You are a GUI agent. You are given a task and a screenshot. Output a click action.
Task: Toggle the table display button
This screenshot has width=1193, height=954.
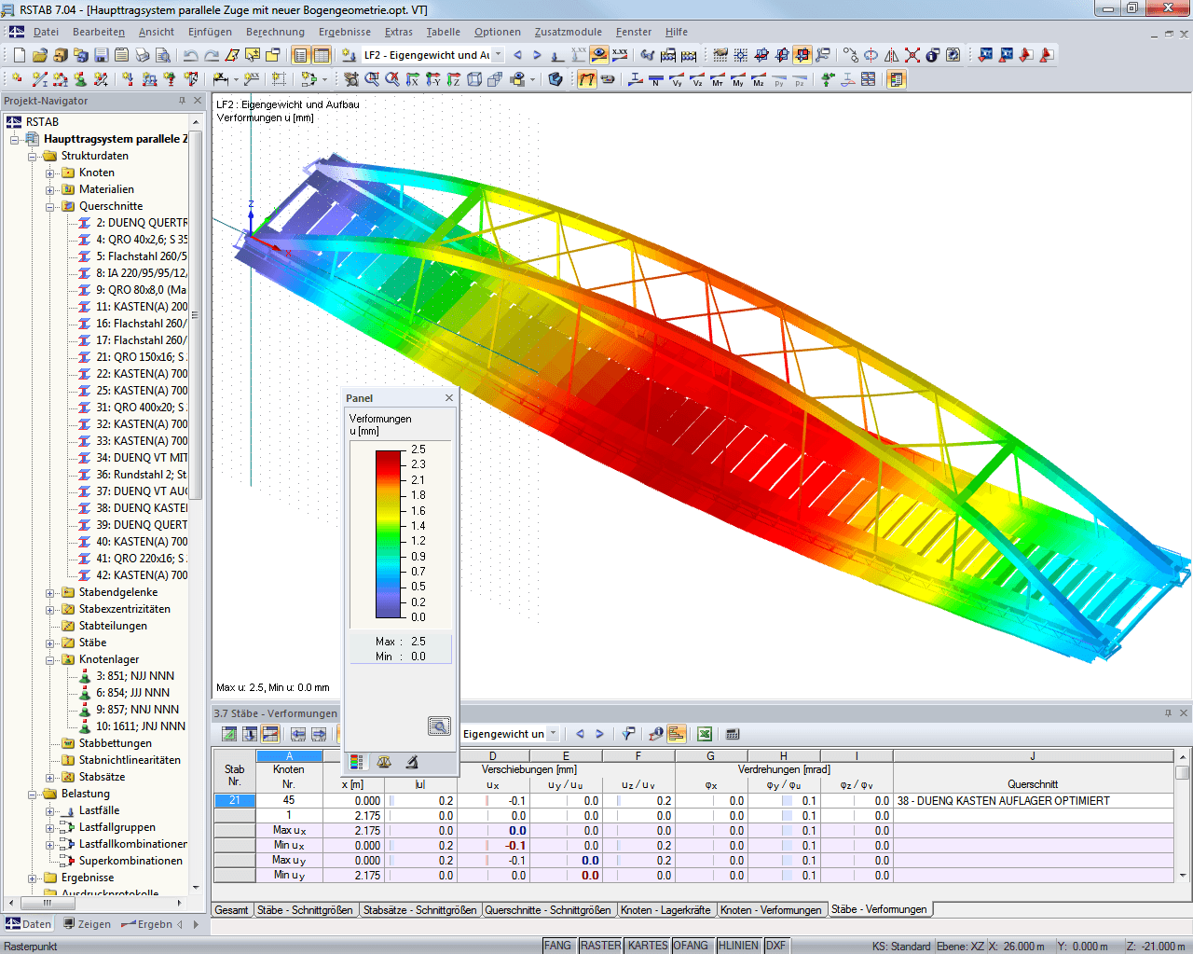pyautogui.click(x=322, y=55)
